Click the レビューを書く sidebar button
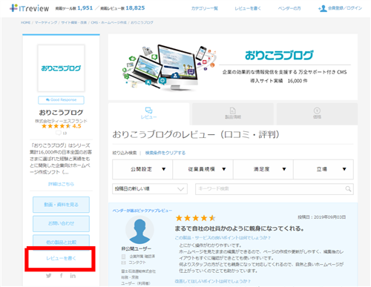 pos(61,258)
